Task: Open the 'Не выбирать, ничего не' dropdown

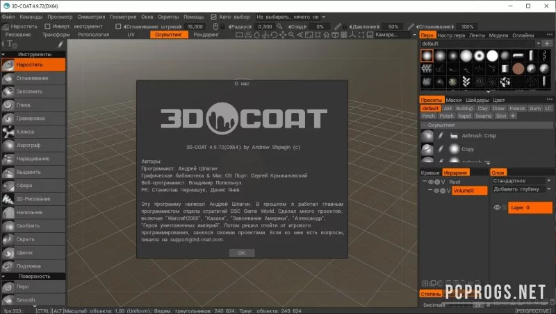Action: coord(291,17)
